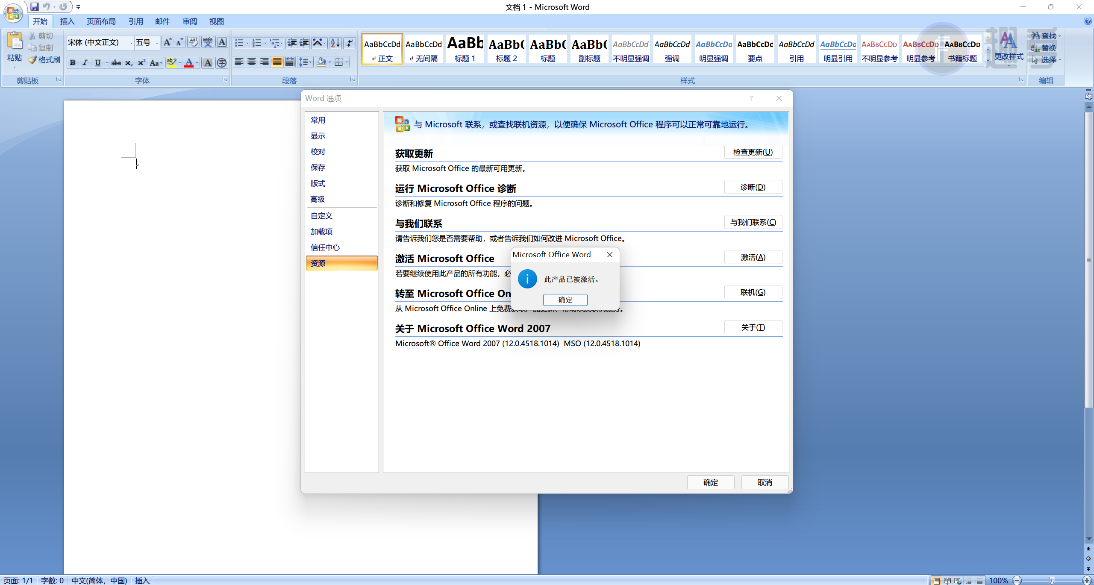The image size is (1094, 585).
Task: Click the zoom out minus icon
Action: click(x=1018, y=580)
